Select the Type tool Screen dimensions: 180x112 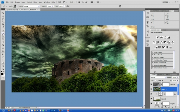point(3,57)
